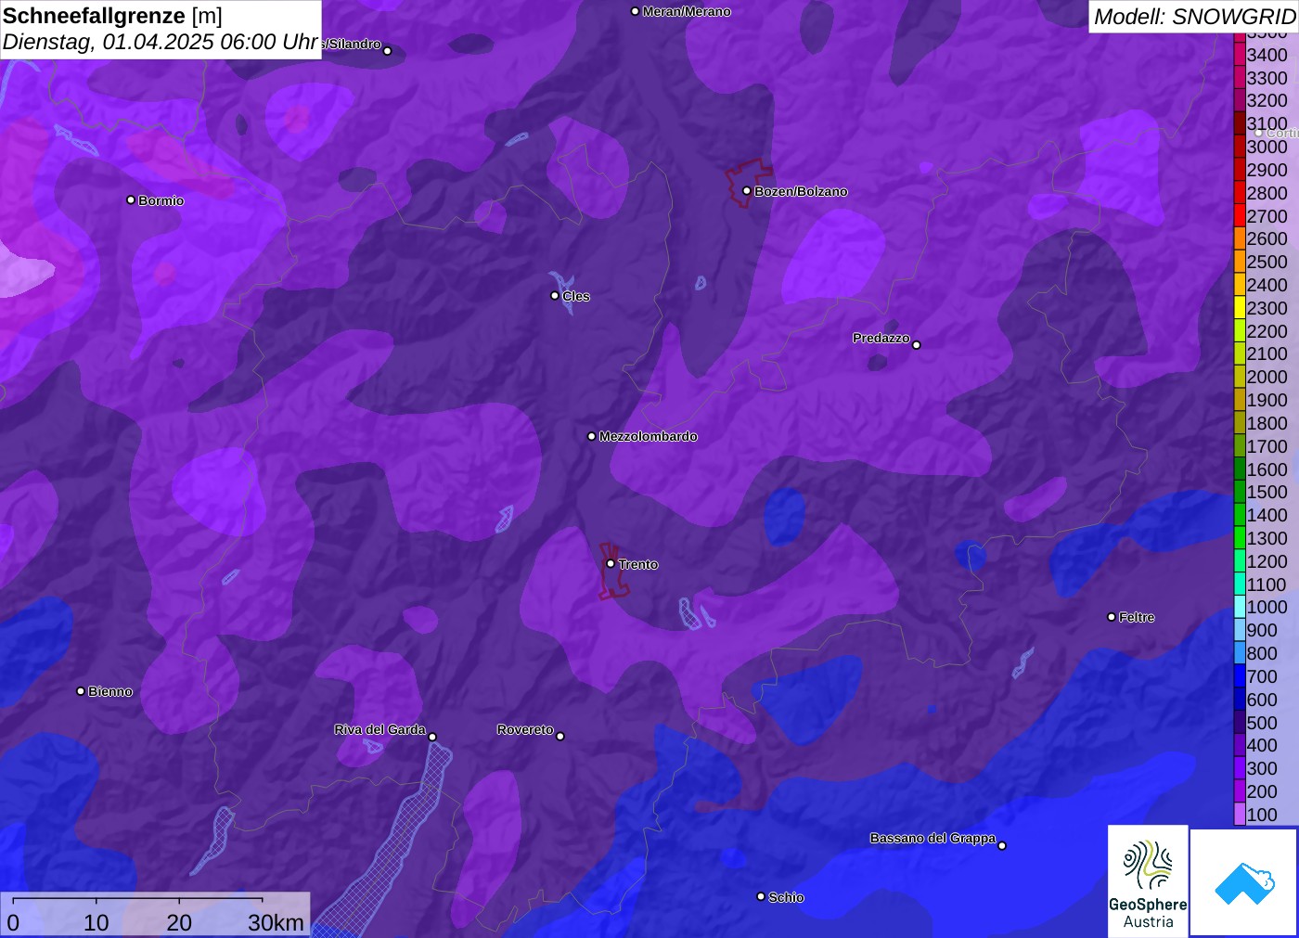
Task: Select the 2300 m yellow legend swatch
Action: 1240,308
